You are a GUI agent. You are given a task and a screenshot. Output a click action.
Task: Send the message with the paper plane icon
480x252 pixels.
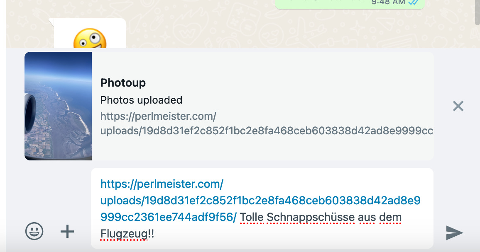coord(454,233)
